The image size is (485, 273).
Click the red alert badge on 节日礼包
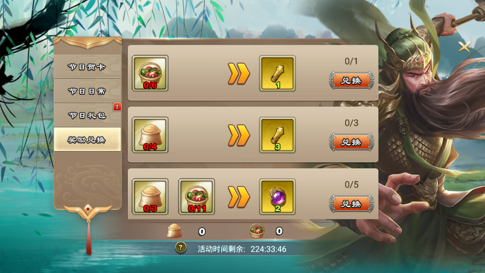coord(117,107)
